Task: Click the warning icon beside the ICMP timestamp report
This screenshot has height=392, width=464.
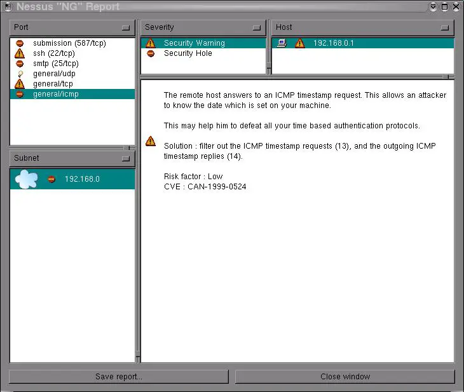Action: point(151,141)
